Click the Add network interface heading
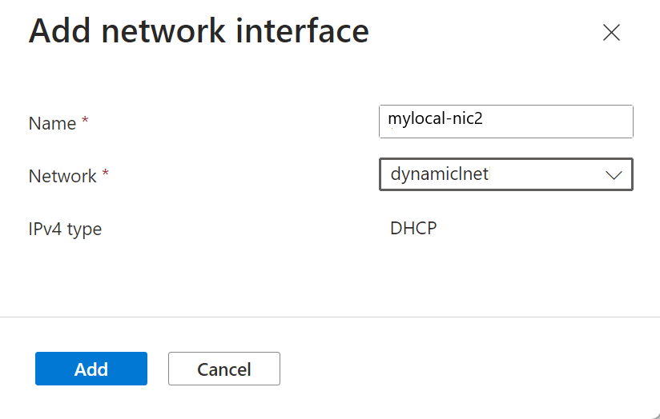This screenshot has width=660, height=419. click(199, 31)
